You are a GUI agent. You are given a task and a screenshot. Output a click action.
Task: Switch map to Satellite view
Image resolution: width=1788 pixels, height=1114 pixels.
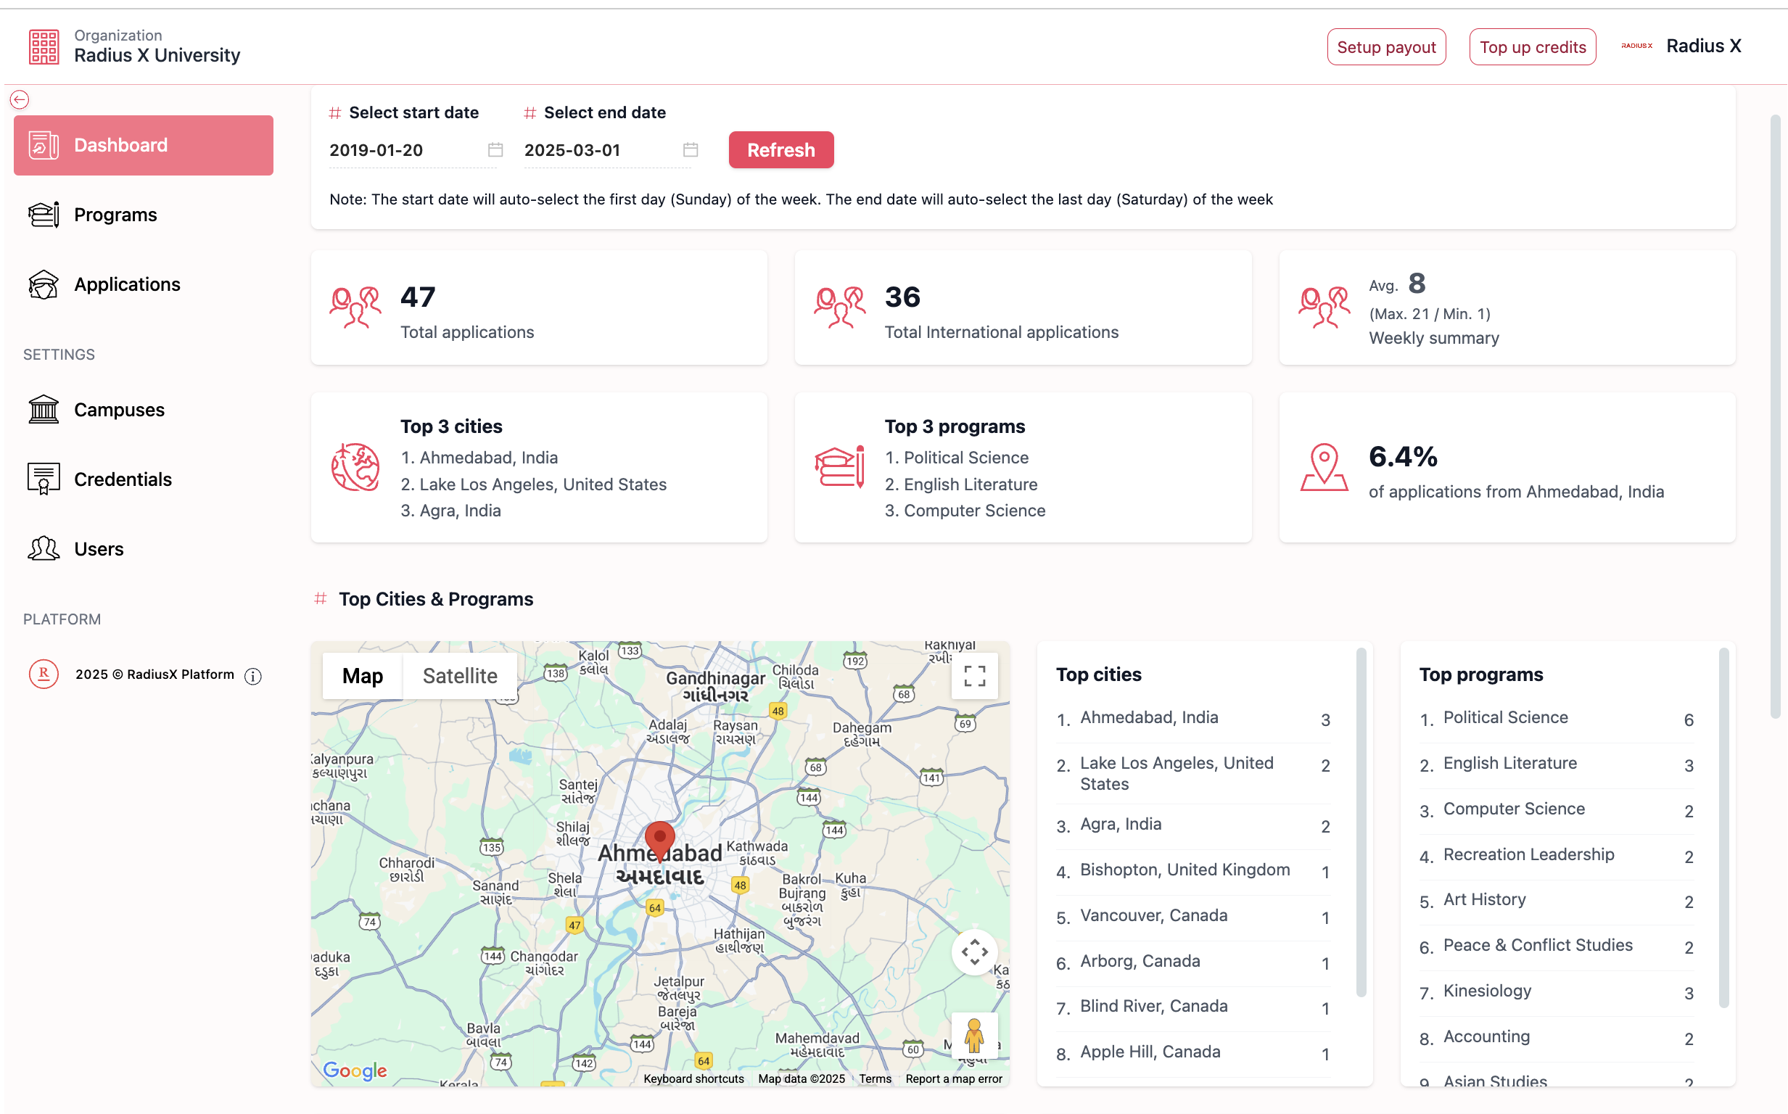[460, 676]
